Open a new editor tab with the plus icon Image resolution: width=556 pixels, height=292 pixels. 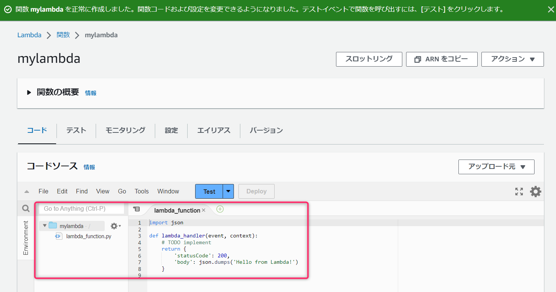(x=220, y=209)
